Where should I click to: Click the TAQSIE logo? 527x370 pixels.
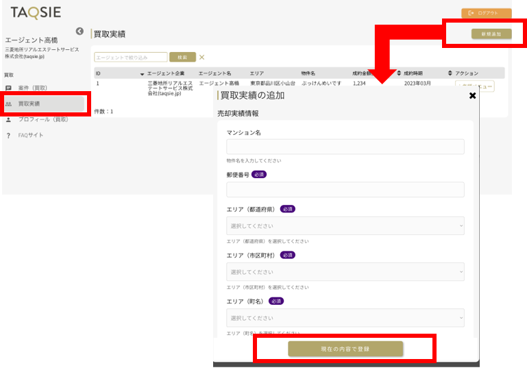(x=36, y=13)
